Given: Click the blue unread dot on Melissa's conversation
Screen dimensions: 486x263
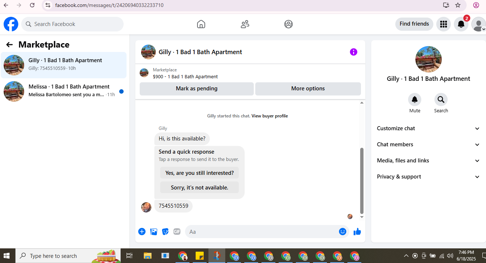Looking at the screenshot, I should click(x=121, y=91).
